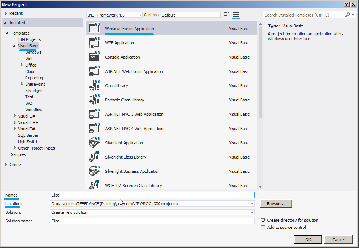The width and height of the screenshot is (359, 248).
Task: Toggle Create directory for solution checkbox
Action: 263,221
